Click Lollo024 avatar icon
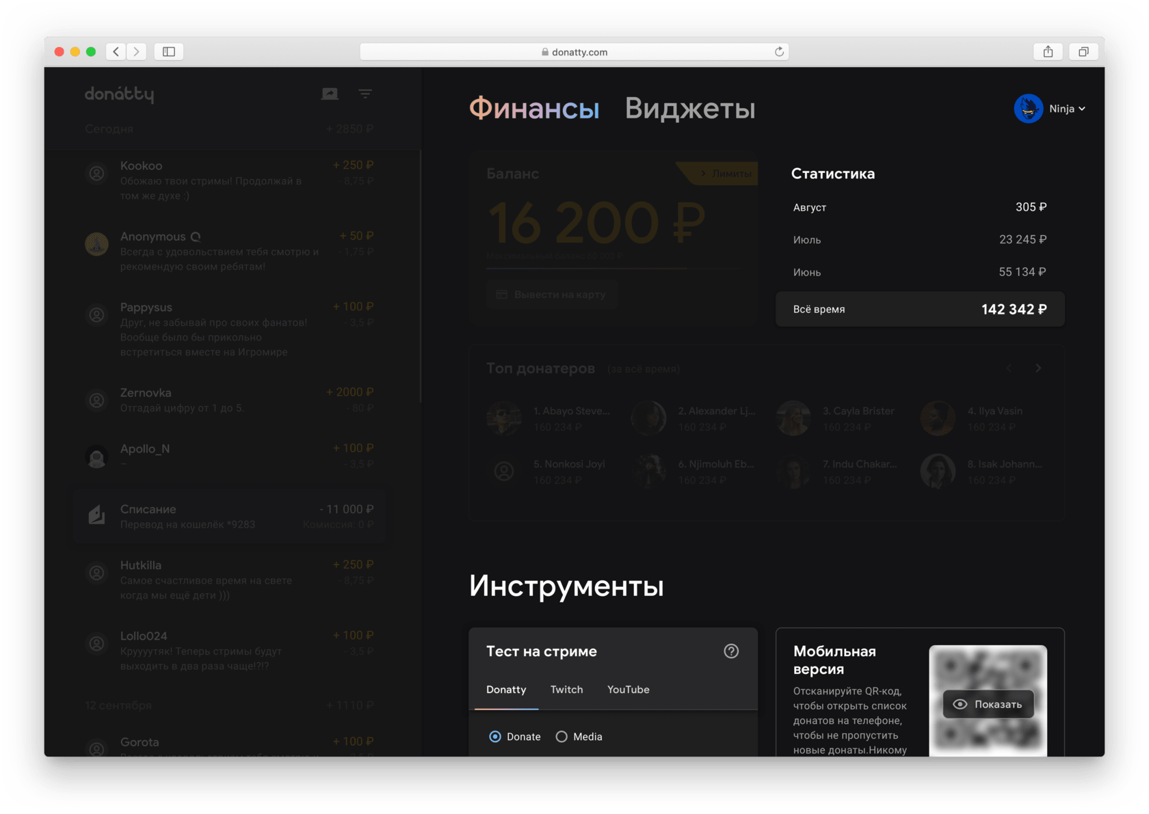This screenshot has width=1149, height=814. click(97, 644)
